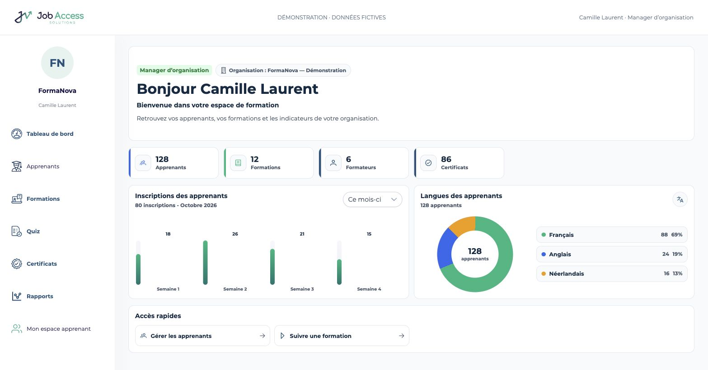Click the building icon in the Organisation badge
Viewport: 708px width, 370px height.
click(223, 70)
